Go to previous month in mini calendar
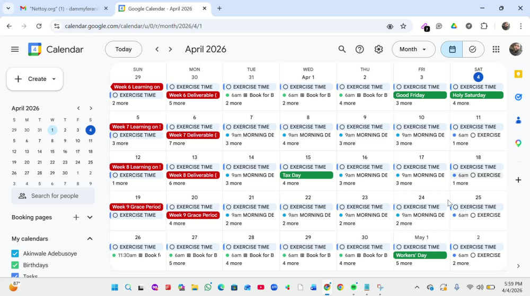This screenshot has height=296, width=530. pos(78,108)
